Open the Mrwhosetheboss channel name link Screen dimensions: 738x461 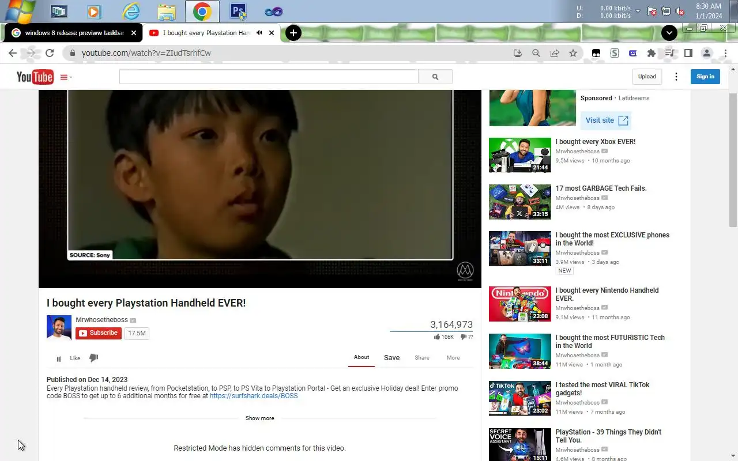(x=102, y=320)
